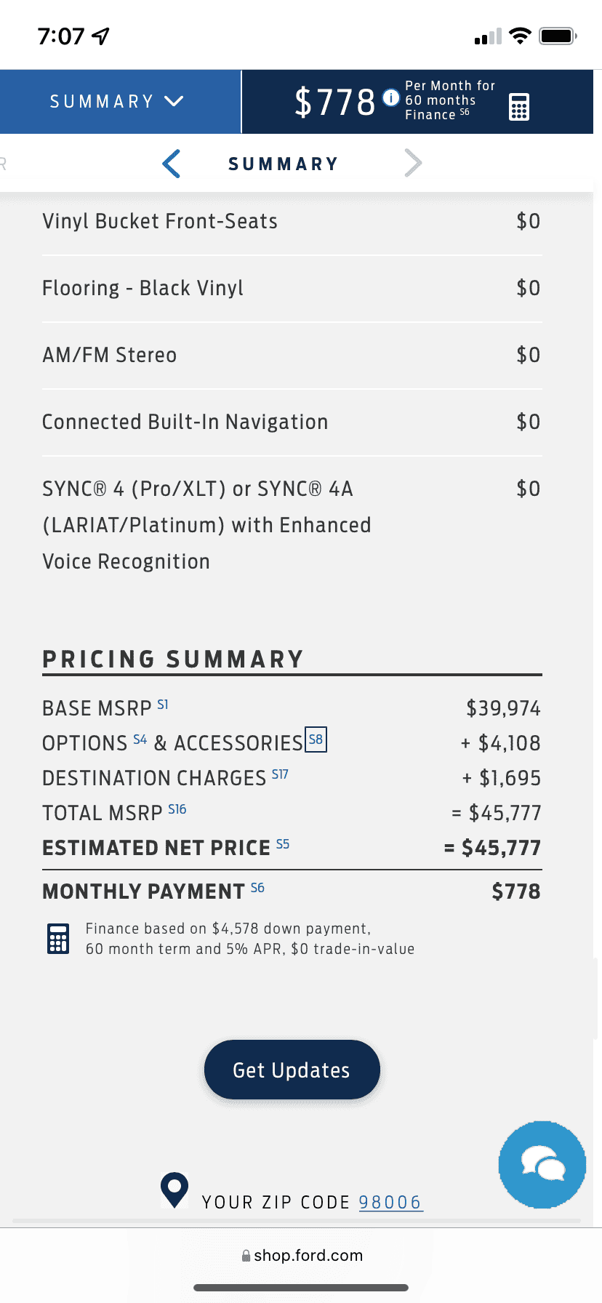Image resolution: width=602 pixels, height=1303 pixels.
Task: Open the S16 Total MSRP footnote
Action: point(177,809)
